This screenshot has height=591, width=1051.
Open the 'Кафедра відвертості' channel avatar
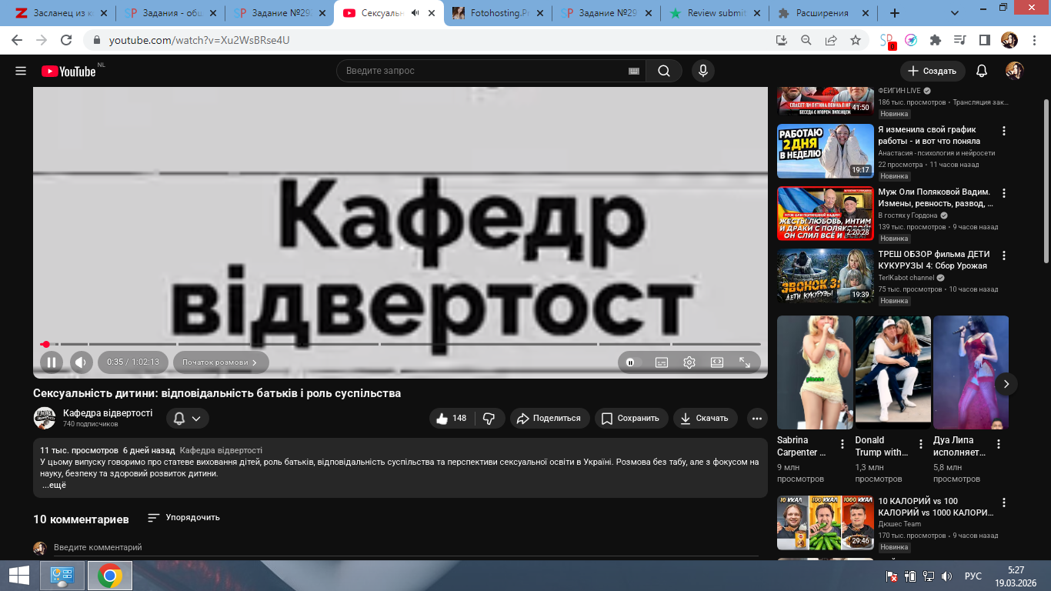point(45,418)
